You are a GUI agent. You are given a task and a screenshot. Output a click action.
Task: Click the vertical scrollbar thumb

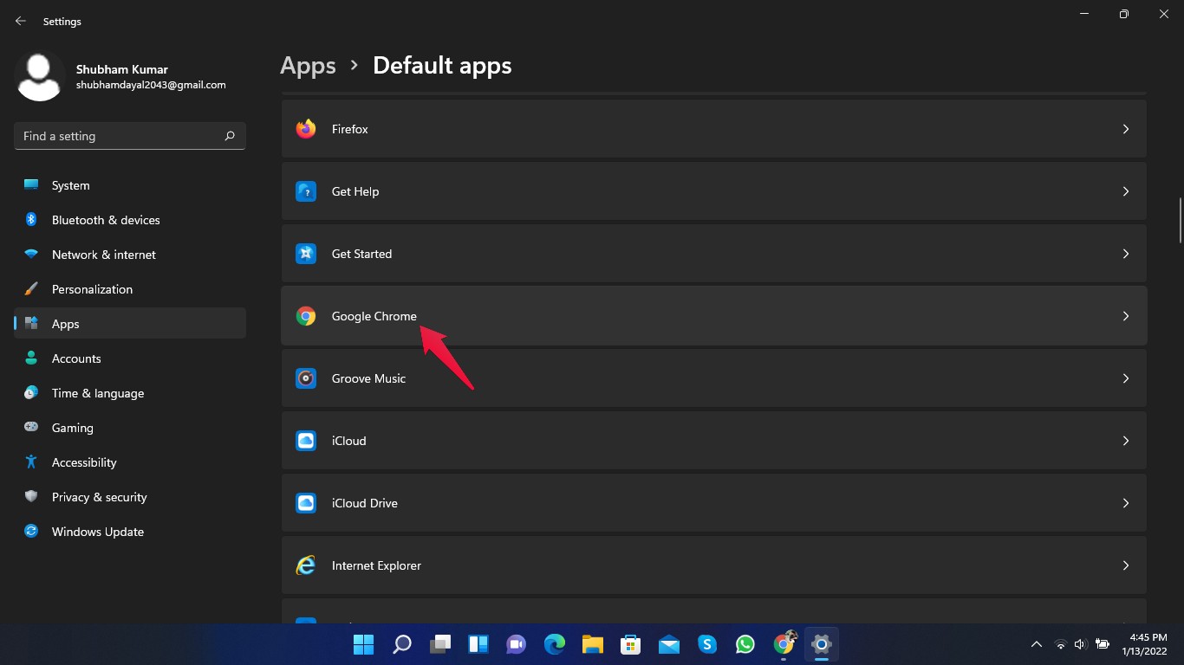1180,221
